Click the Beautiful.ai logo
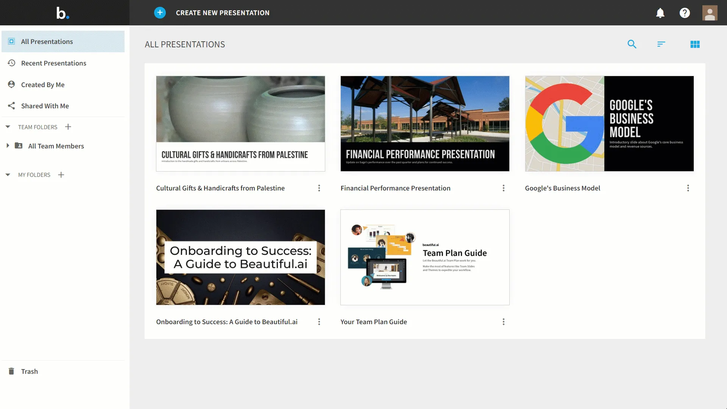The width and height of the screenshot is (727, 409). 63,13
